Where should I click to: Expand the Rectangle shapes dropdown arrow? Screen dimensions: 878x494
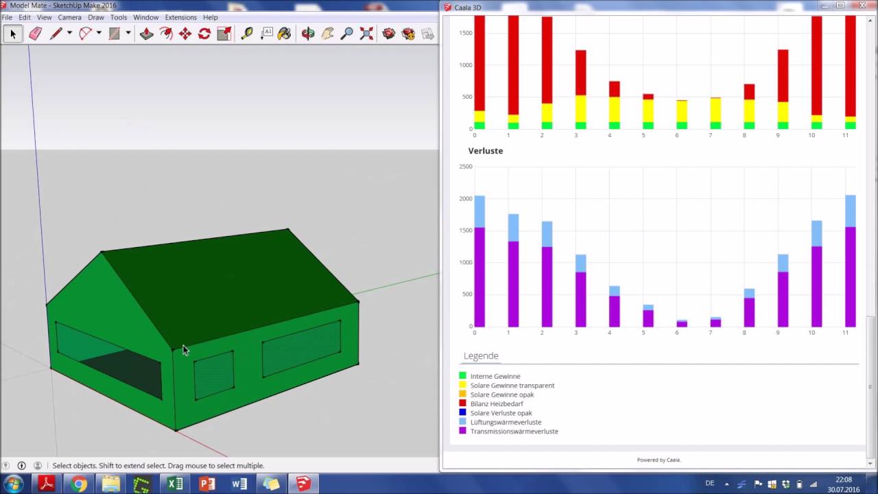click(x=128, y=34)
